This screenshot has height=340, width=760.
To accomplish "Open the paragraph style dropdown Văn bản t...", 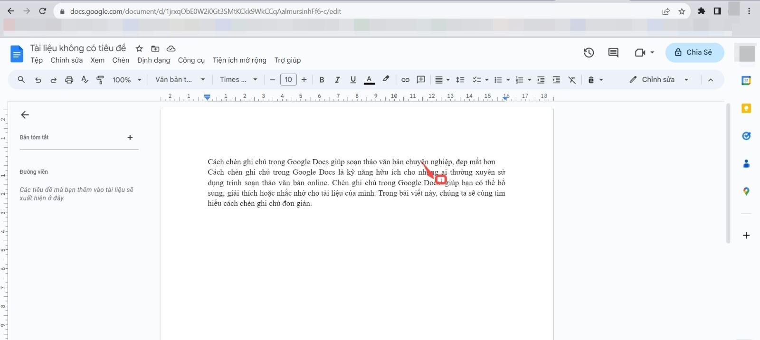I will (180, 80).
